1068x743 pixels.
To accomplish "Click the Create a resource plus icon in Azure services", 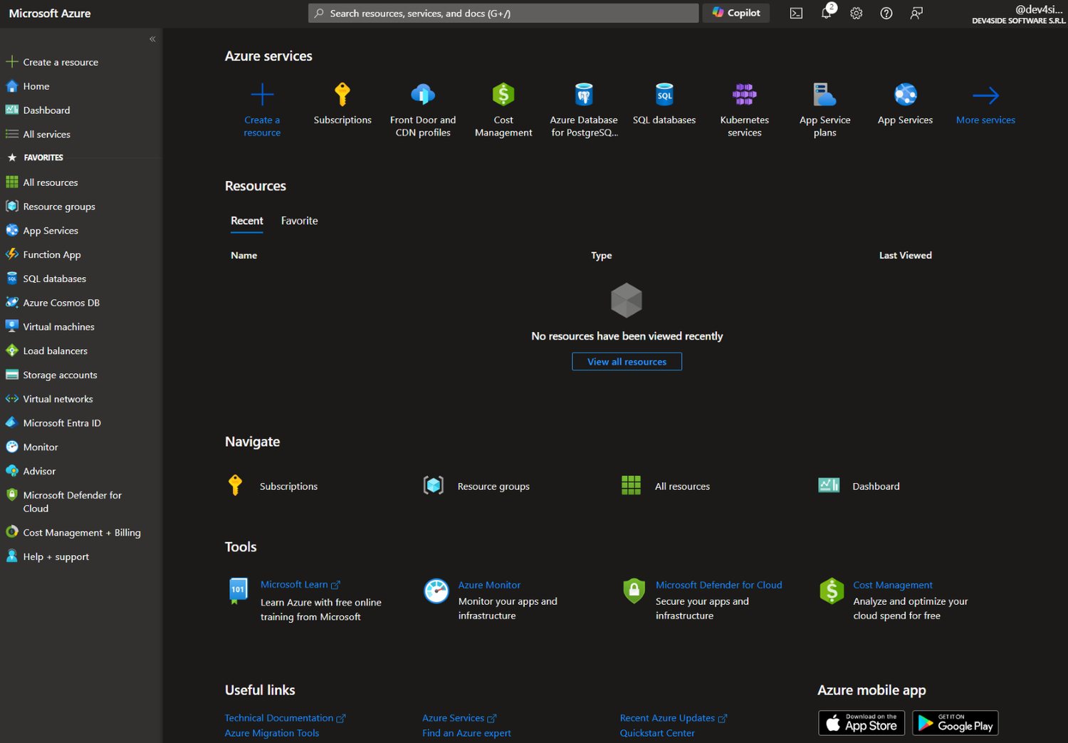I will click(262, 94).
